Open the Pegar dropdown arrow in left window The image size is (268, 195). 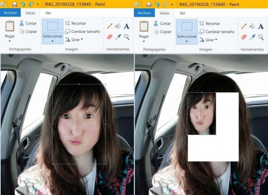tap(10, 41)
